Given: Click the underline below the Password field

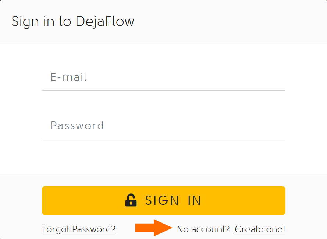Looking at the screenshot, I should coord(163,139).
